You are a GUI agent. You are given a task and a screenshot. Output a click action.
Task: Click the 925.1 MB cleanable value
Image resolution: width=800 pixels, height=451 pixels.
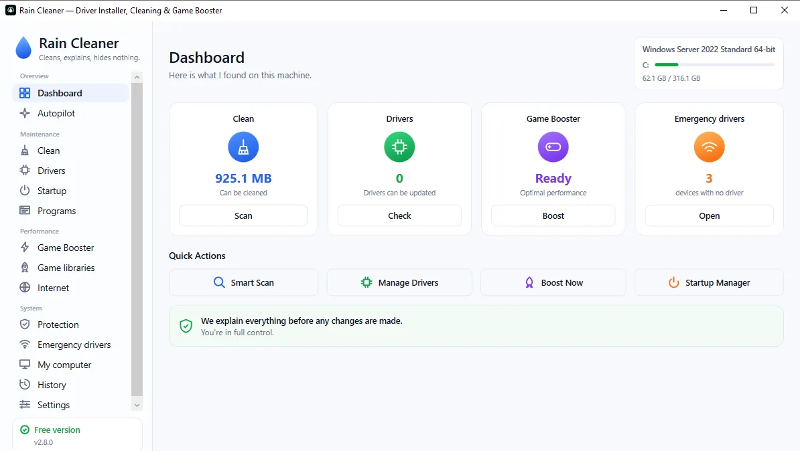[x=243, y=179]
